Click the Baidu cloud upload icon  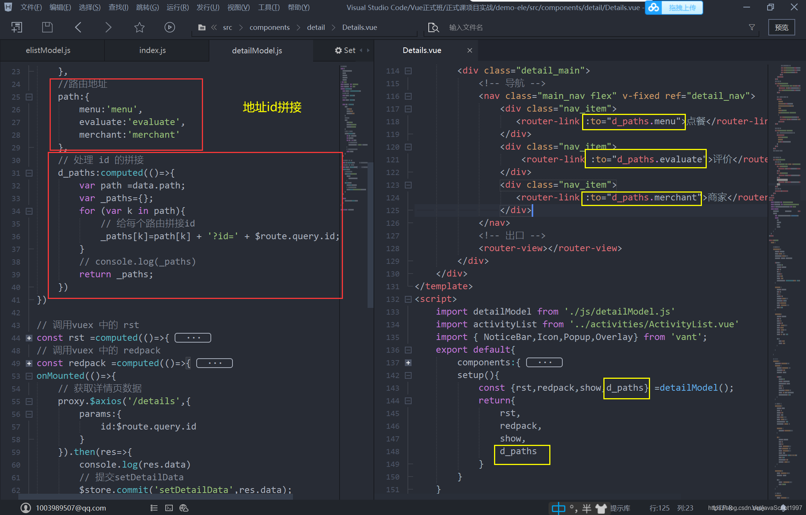click(653, 7)
